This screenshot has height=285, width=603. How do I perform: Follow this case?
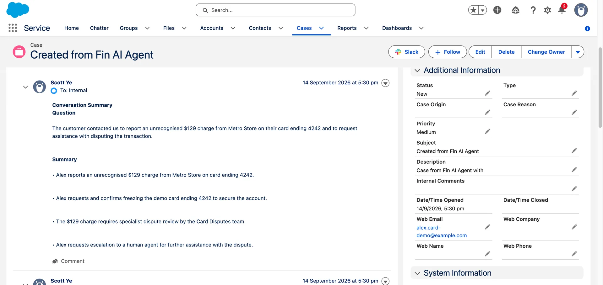[448, 52]
